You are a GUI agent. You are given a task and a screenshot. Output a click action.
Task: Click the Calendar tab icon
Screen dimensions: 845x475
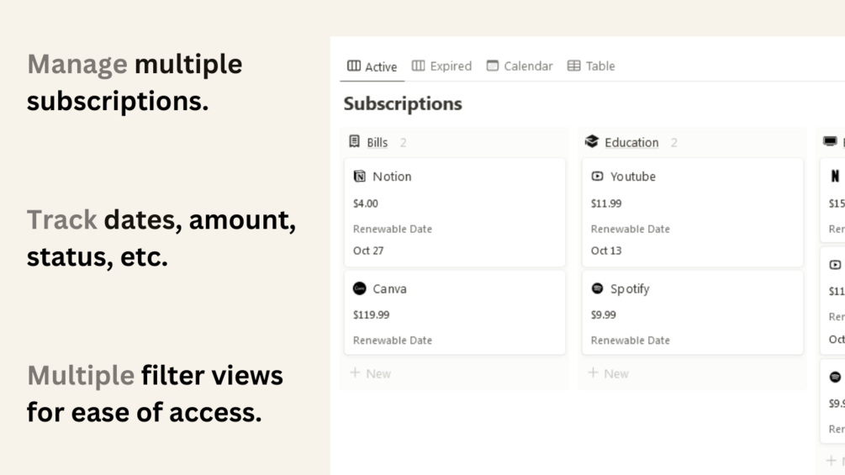point(492,66)
